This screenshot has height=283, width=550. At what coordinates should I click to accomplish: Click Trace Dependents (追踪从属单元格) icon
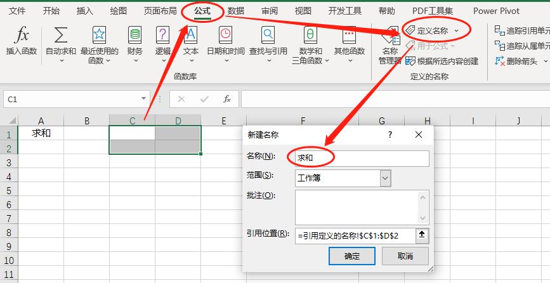(499, 46)
